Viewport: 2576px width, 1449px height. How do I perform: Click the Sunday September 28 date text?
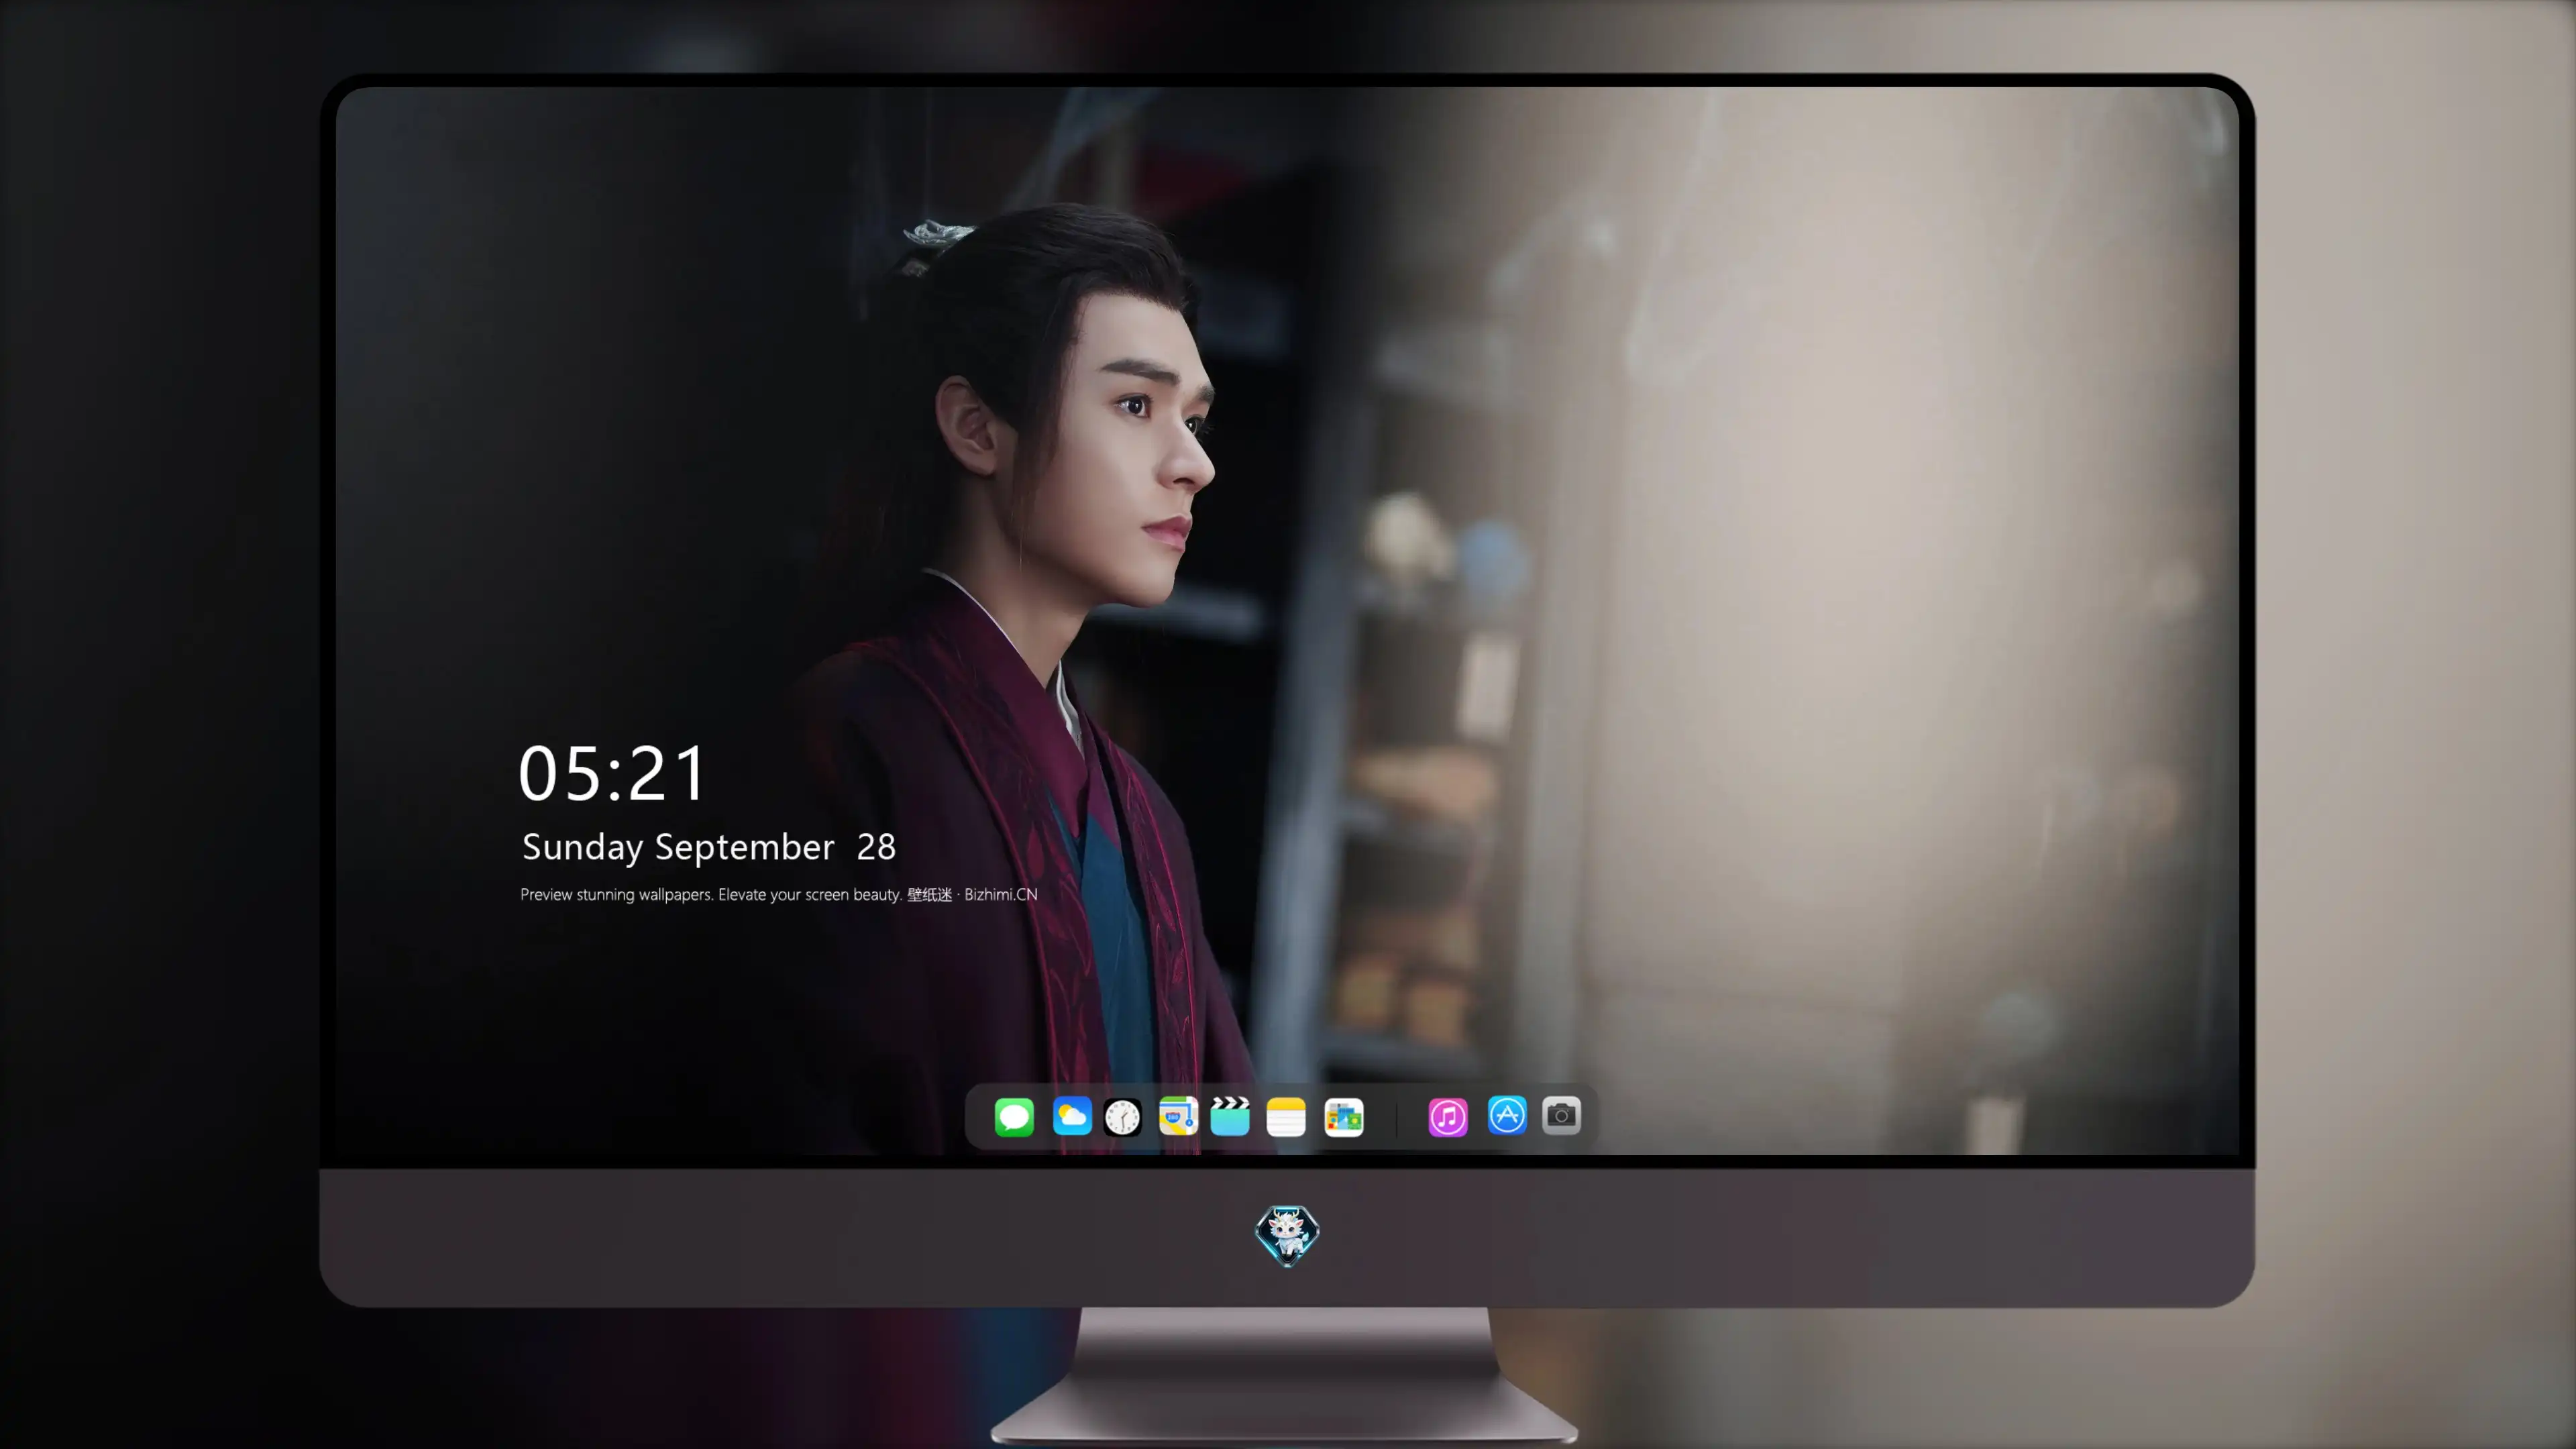click(x=709, y=847)
